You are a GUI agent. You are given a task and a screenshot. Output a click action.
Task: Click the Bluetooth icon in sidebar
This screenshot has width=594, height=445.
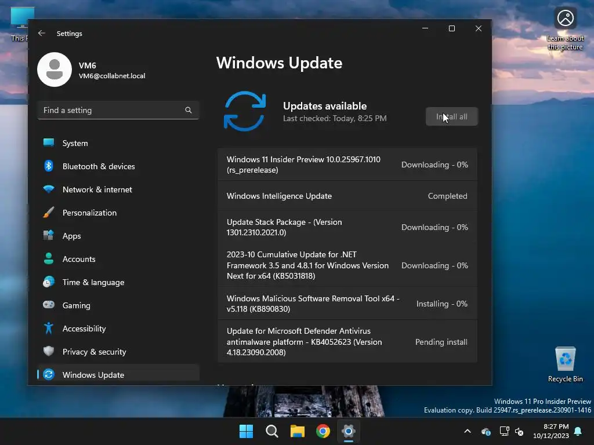click(49, 166)
